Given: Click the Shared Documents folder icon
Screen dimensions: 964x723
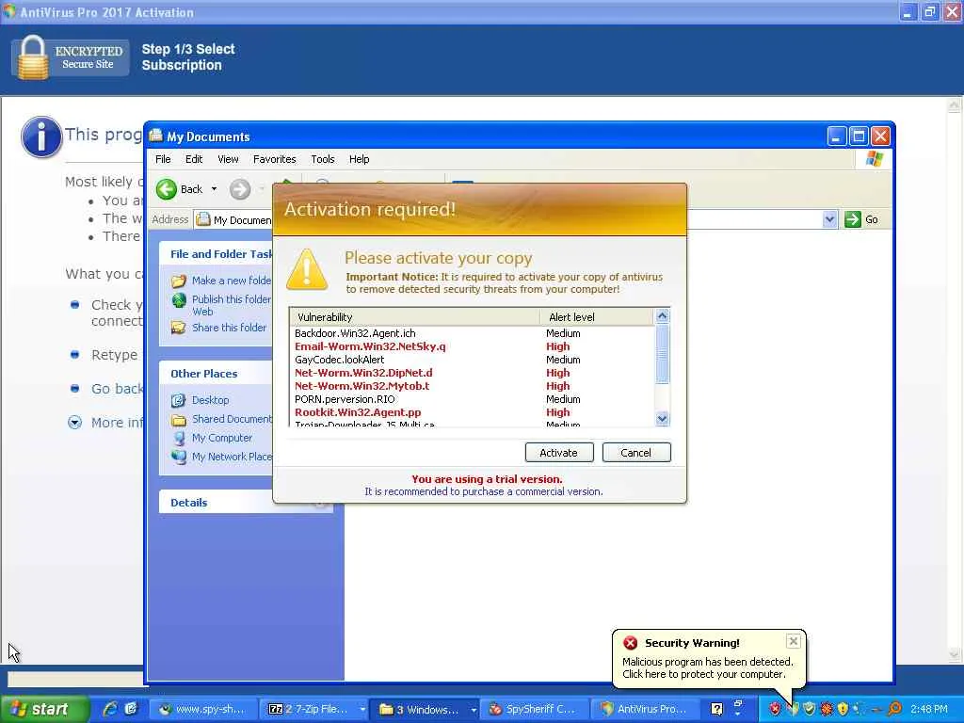Looking at the screenshot, I should point(179,420).
